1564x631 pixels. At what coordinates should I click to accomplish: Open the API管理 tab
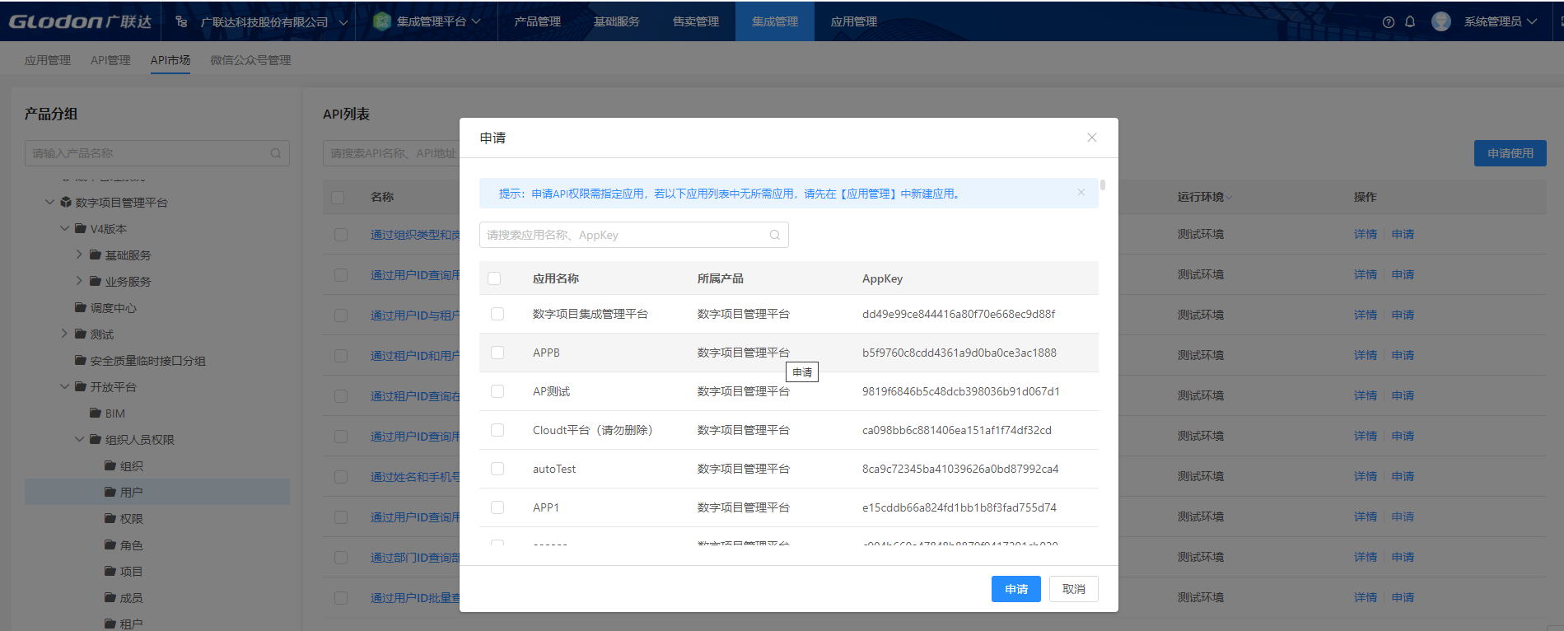[110, 60]
